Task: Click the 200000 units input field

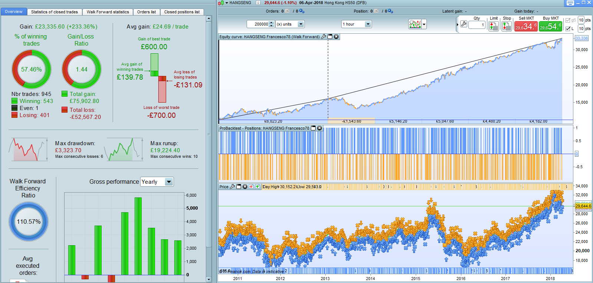Action: (x=258, y=24)
